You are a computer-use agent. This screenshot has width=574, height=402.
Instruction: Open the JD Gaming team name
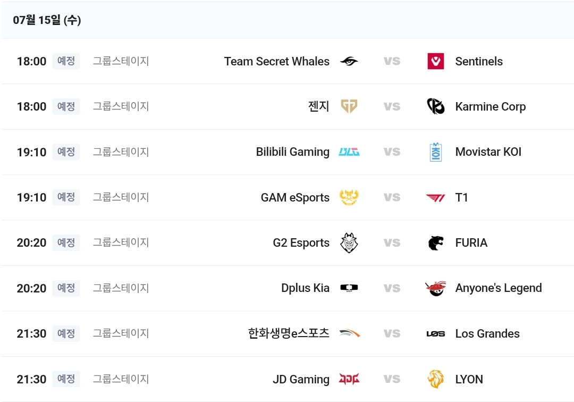click(301, 379)
